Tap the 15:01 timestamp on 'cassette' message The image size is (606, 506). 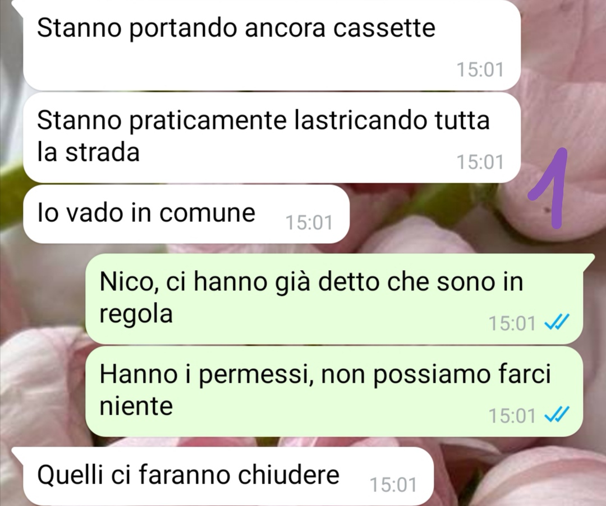click(480, 70)
